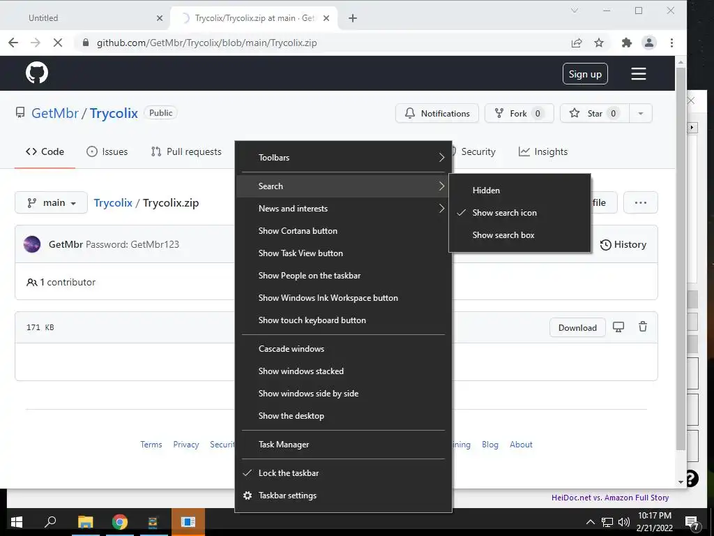Expand the Search submenu
Viewport: 714px width, 536px height.
343,186
